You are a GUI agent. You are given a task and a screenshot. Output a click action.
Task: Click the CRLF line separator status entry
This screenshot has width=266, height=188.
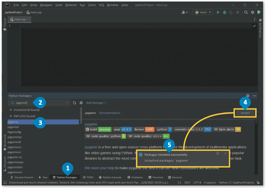[x=187, y=183]
